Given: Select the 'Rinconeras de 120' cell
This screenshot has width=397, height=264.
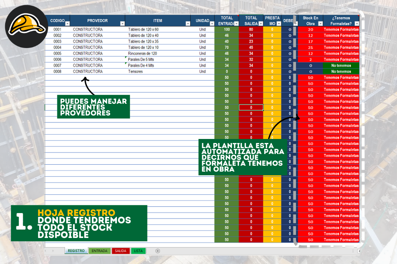Looking at the screenshot, I should pyautogui.click(x=158, y=53).
